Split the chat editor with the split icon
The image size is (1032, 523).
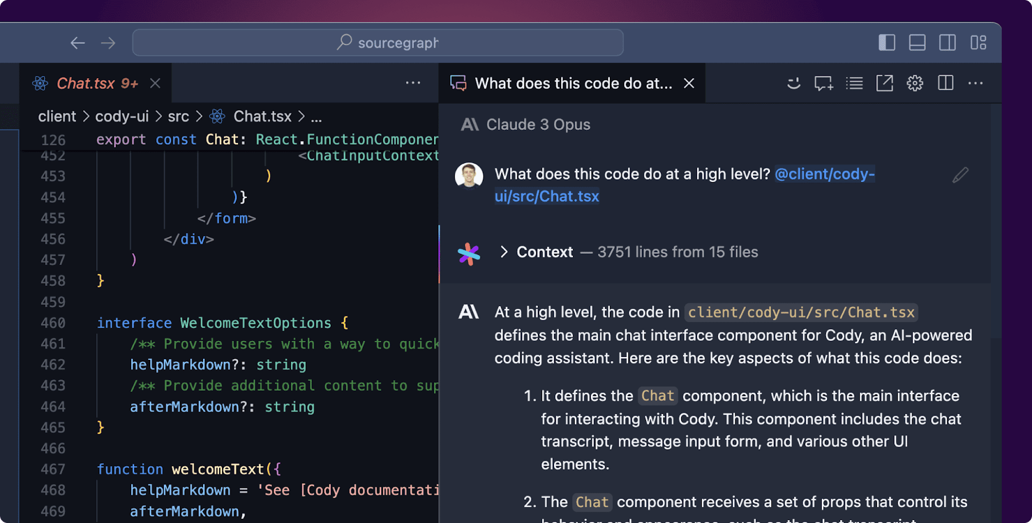coord(946,83)
